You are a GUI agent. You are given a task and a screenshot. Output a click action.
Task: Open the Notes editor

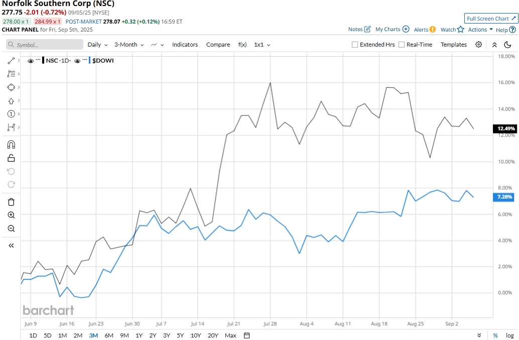click(359, 30)
